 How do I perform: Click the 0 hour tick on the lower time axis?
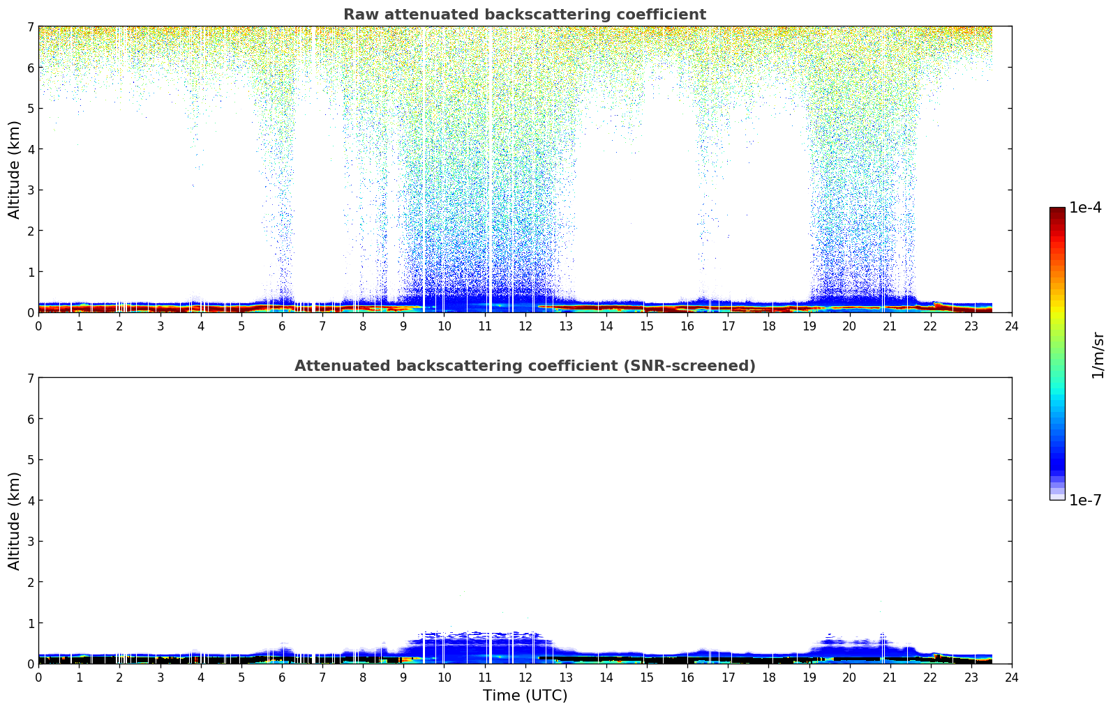[x=38, y=677]
